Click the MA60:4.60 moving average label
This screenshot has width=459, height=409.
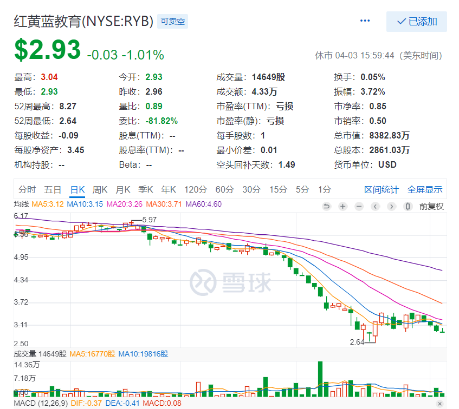pos(203,204)
